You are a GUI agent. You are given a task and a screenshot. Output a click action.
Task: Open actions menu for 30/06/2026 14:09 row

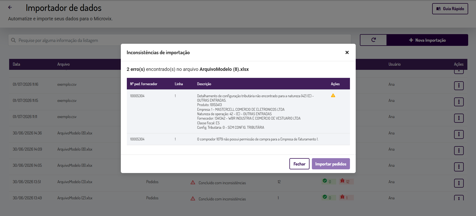pyautogui.click(x=459, y=151)
